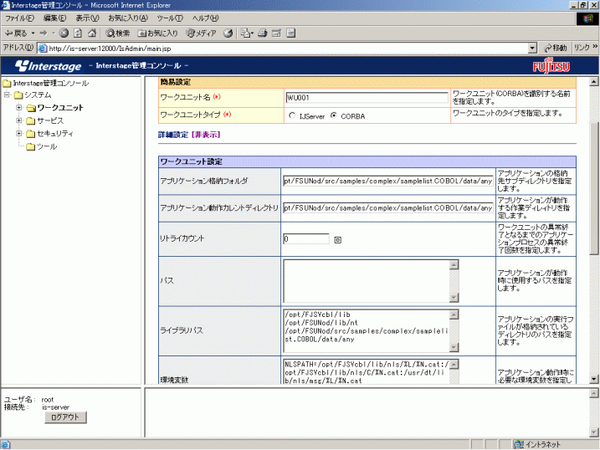Click scroll down arrow in ライブラリパス box

click(x=454, y=347)
